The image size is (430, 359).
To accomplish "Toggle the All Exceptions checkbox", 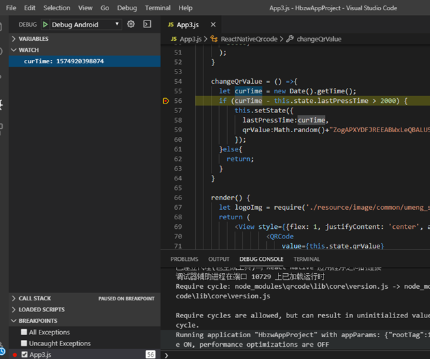I will [24, 332].
